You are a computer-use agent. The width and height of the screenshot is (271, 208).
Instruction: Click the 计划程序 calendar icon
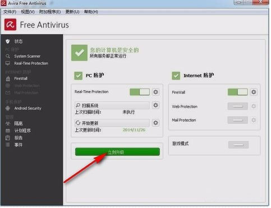pos(8,131)
